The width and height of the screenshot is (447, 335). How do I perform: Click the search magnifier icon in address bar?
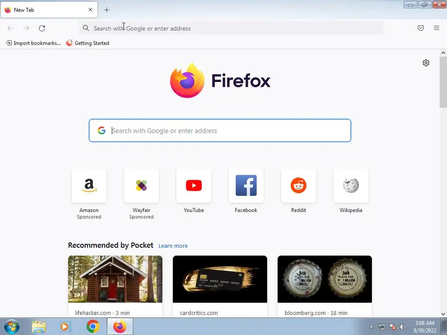tap(86, 28)
